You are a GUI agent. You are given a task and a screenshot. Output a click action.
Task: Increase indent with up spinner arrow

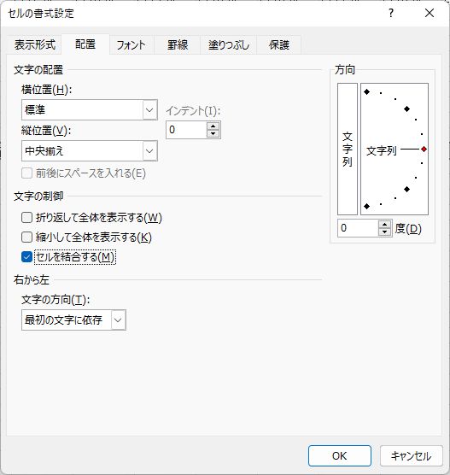click(x=213, y=126)
